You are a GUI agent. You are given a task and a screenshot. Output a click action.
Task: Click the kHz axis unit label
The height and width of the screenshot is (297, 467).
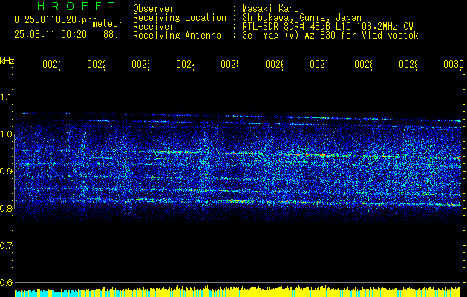[7, 61]
